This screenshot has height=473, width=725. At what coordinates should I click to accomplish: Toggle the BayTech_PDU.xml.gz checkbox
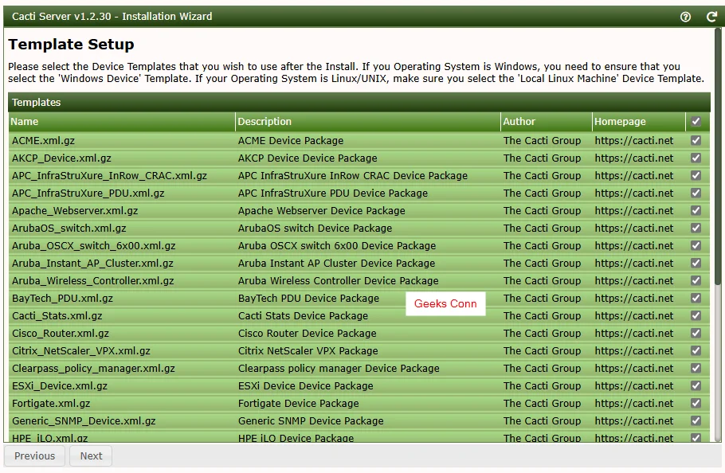pos(696,298)
